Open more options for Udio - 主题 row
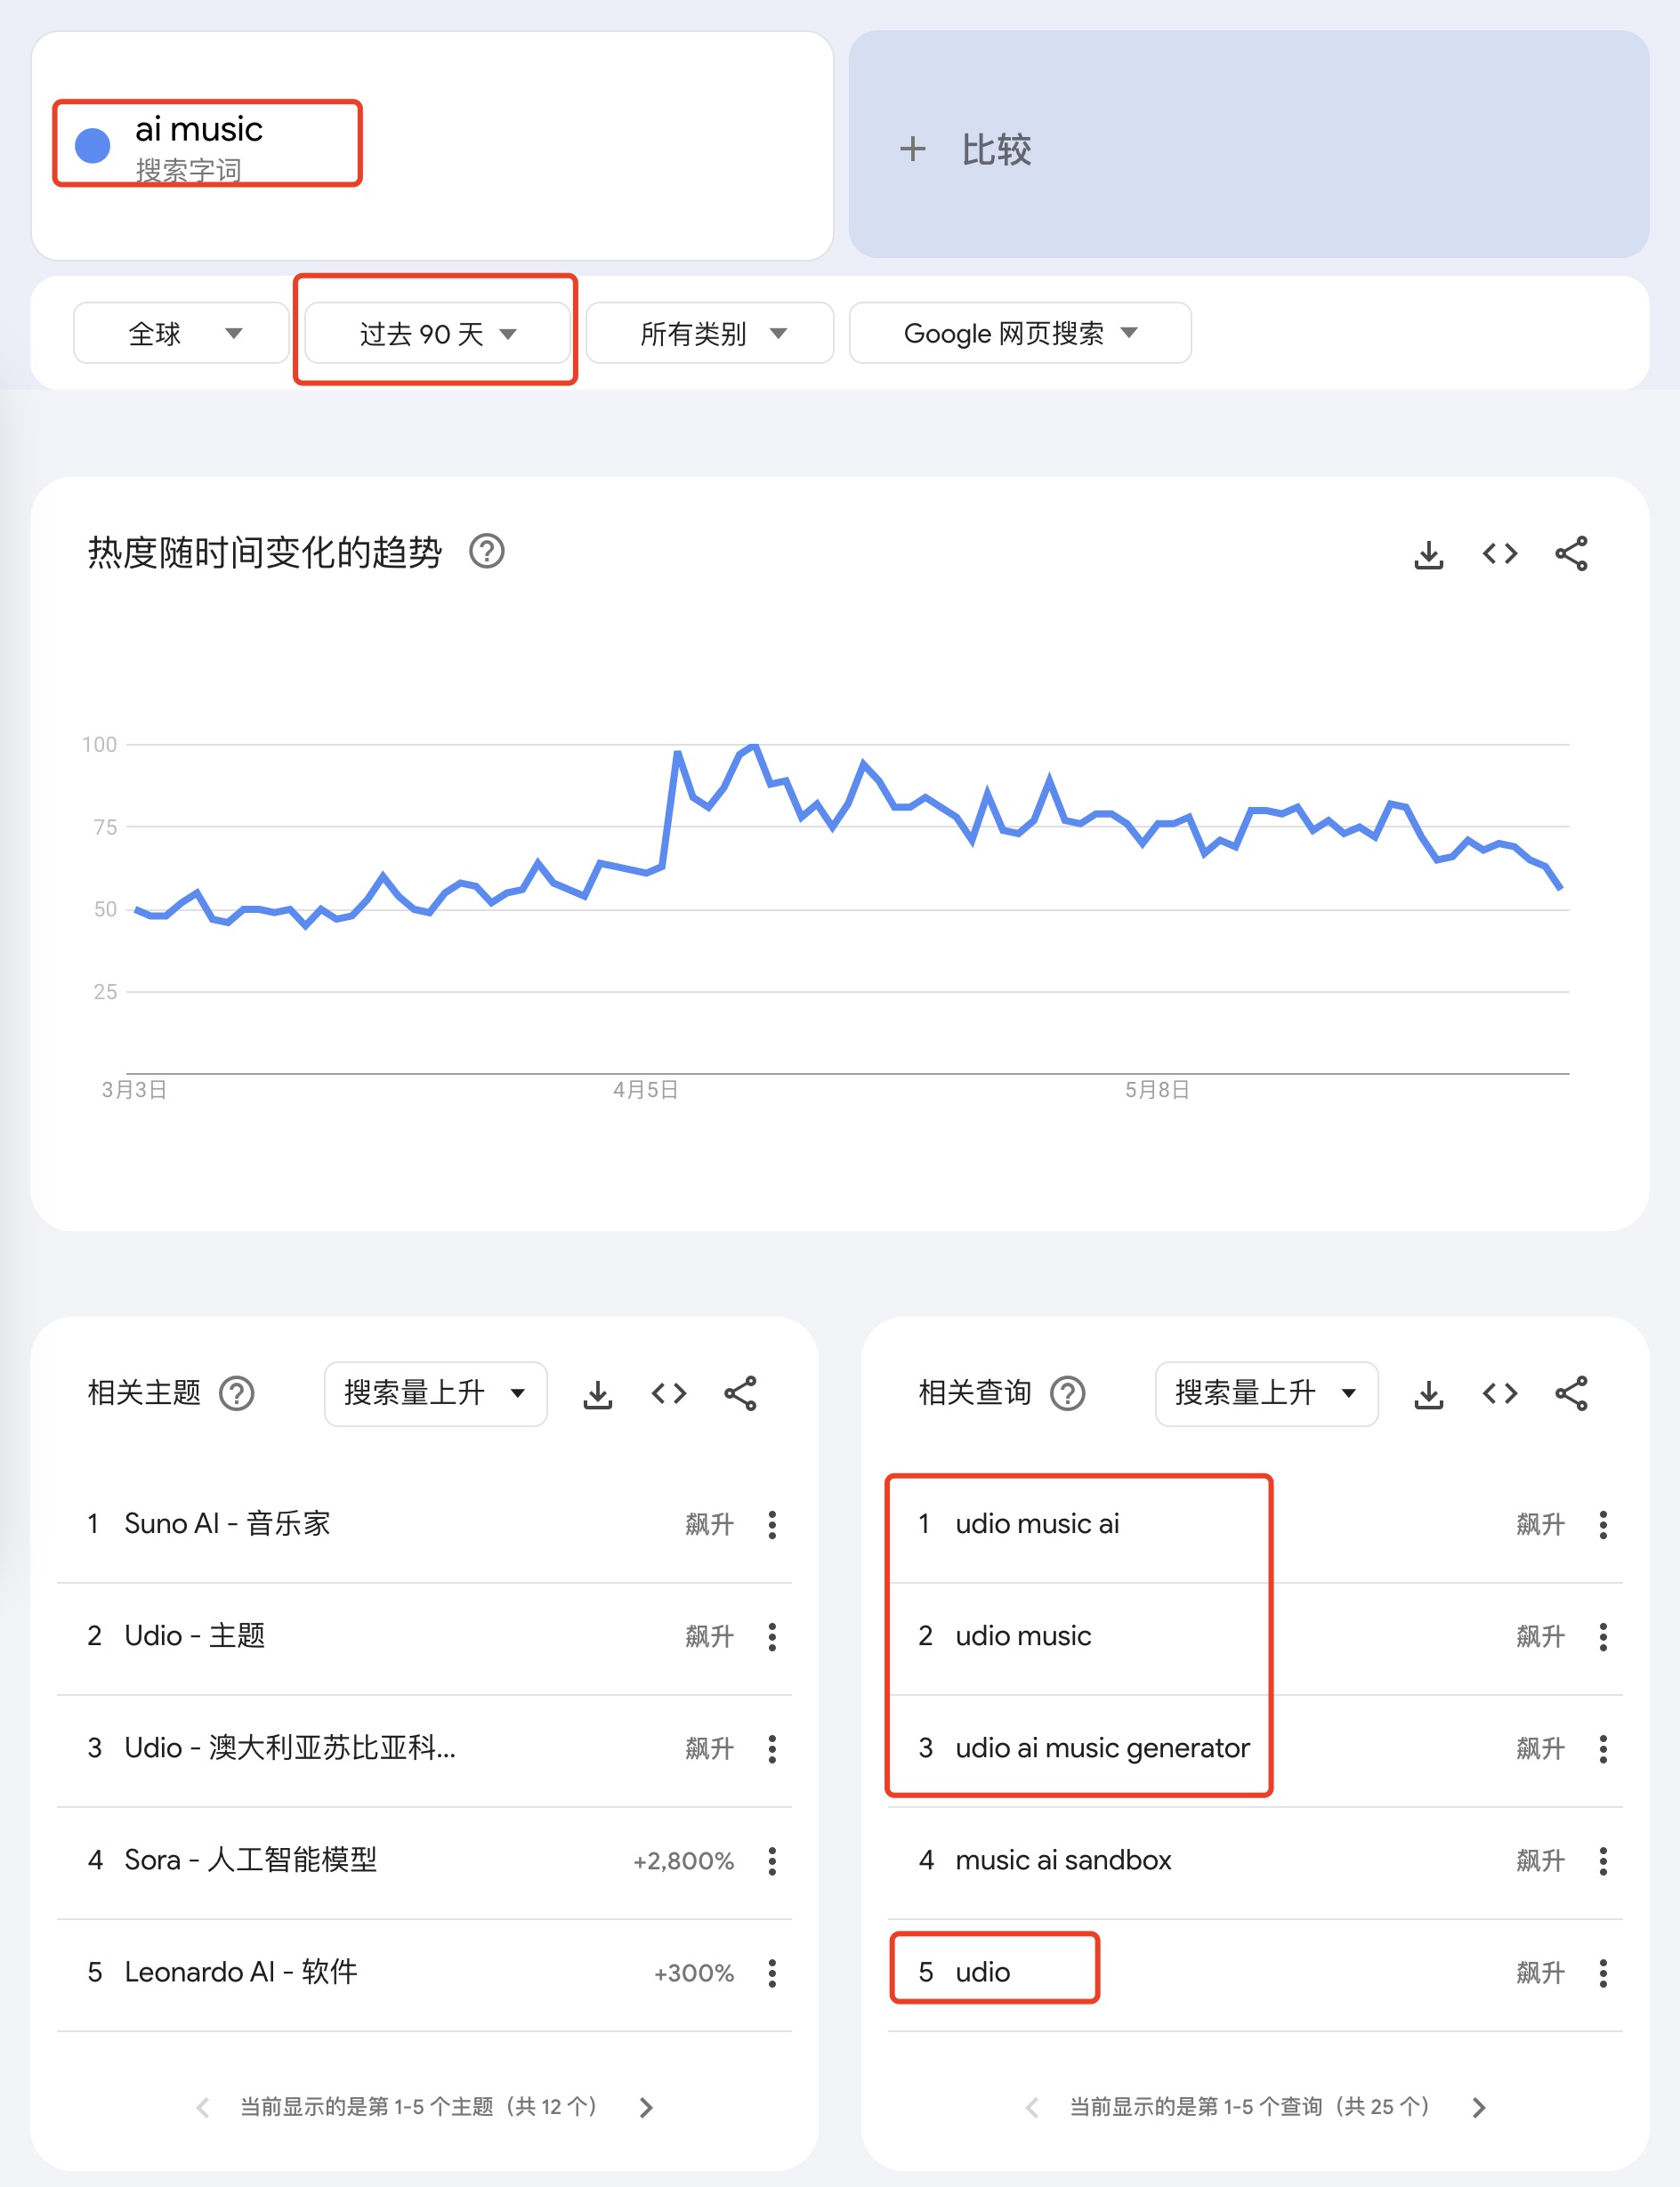This screenshot has width=1680, height=2187. (x=772, y=1637)
